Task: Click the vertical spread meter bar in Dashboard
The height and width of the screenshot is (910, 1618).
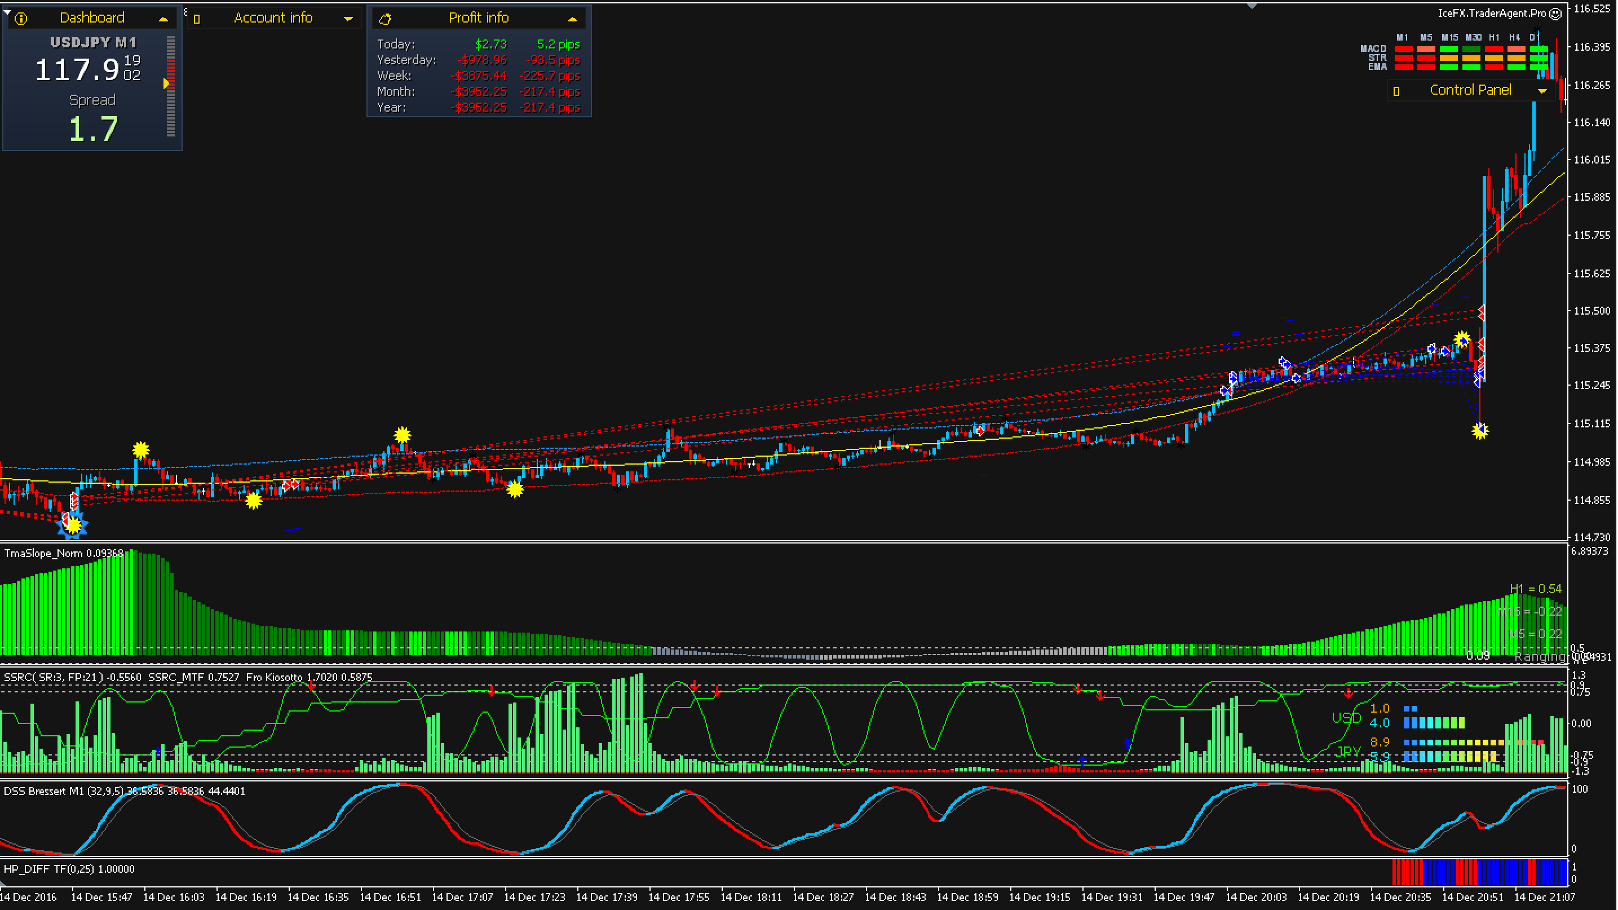Action: click(170, 86)
